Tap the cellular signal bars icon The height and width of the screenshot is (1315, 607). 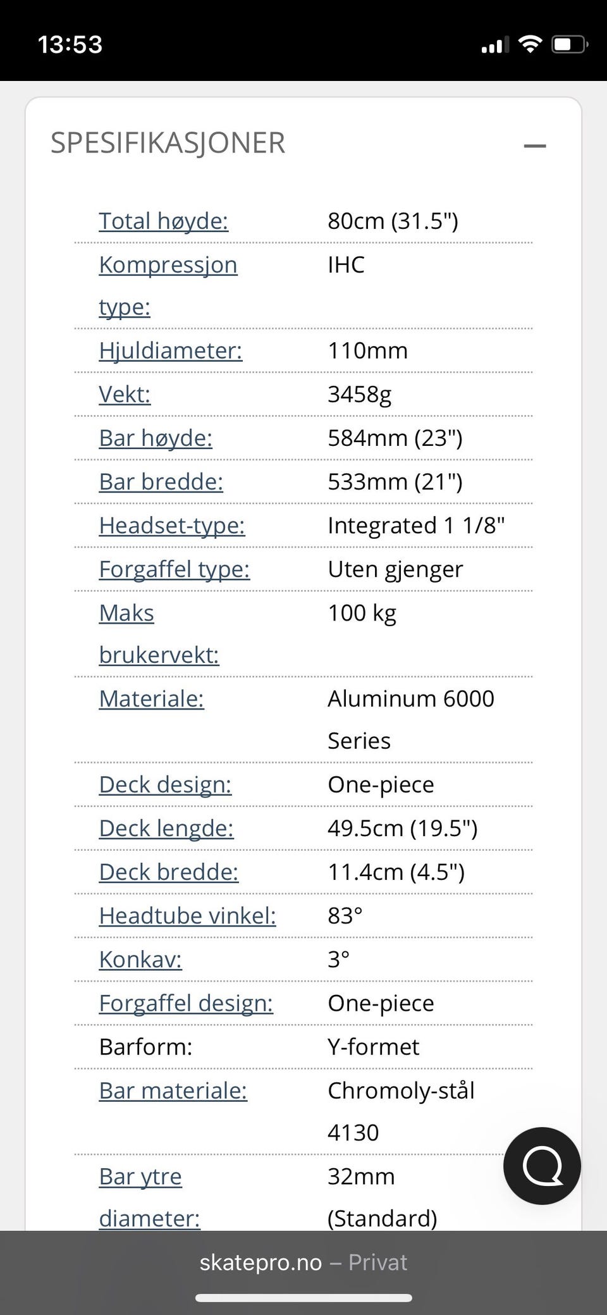pos(495,45)
